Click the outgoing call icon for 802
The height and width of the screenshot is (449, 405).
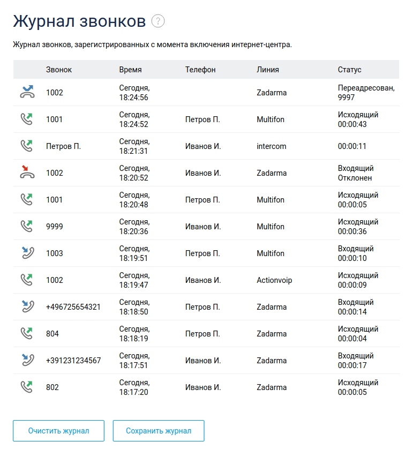click(x=27, y=387)
